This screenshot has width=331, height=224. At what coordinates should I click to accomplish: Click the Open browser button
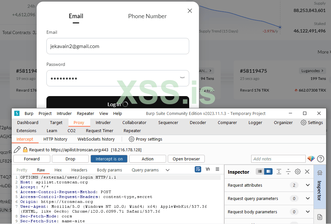[186, 159]
